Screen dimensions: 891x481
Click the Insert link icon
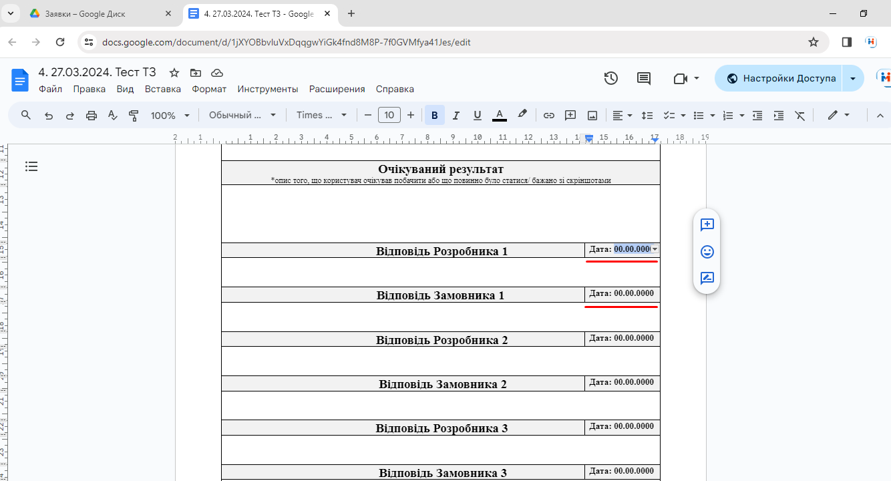pos(548,116)
